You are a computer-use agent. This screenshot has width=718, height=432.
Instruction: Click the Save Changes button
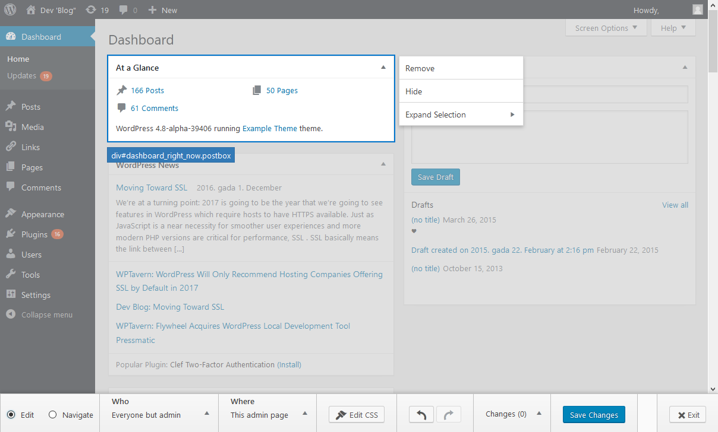point(594,415)
